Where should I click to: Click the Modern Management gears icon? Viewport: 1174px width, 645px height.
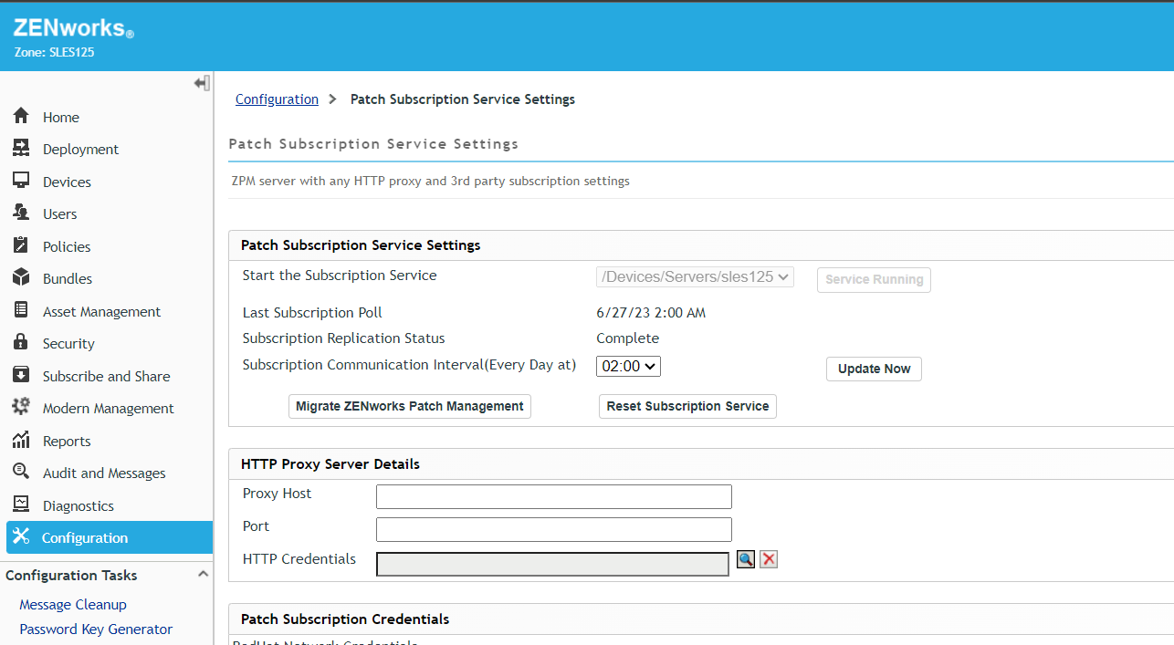20,408
